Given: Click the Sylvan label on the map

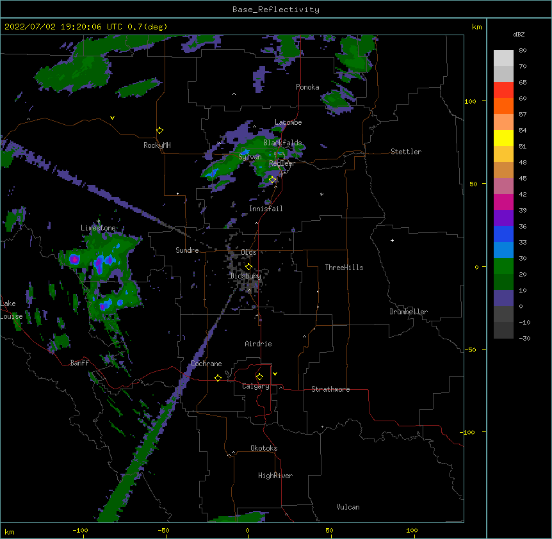Looking at the screenshot, I should click(250, 157).
